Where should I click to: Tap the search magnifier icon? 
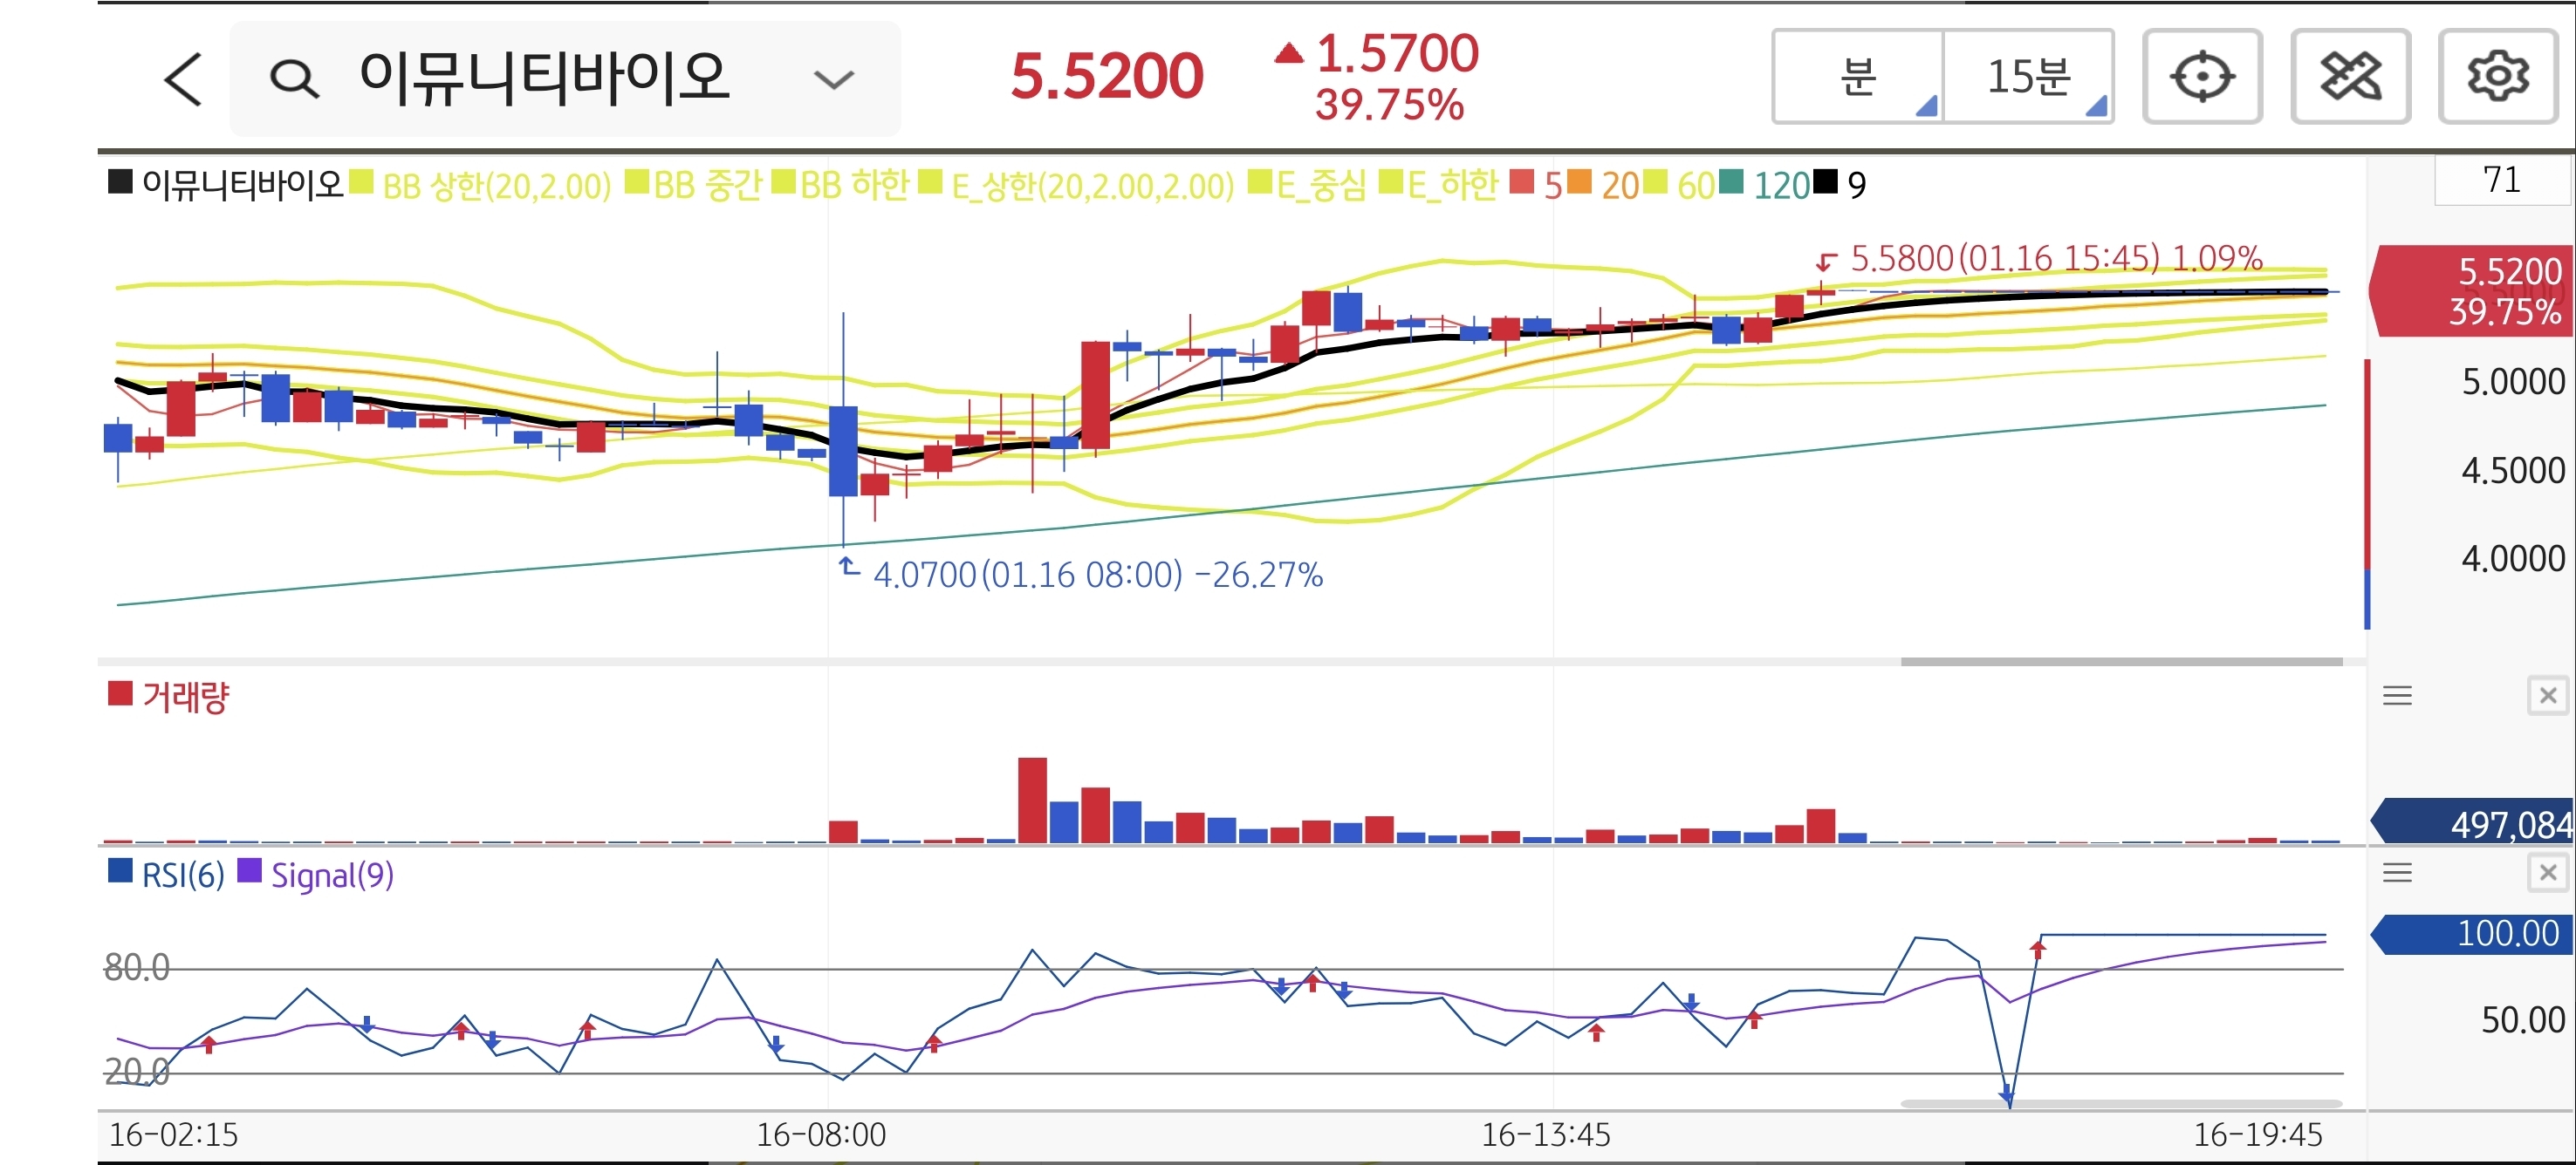(x=294, y=79)
